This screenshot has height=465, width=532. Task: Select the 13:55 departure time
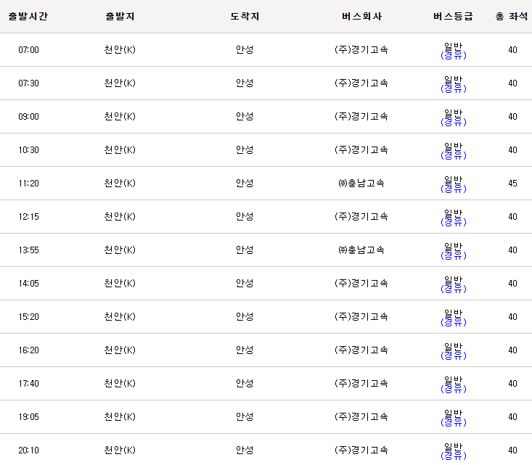28,250
